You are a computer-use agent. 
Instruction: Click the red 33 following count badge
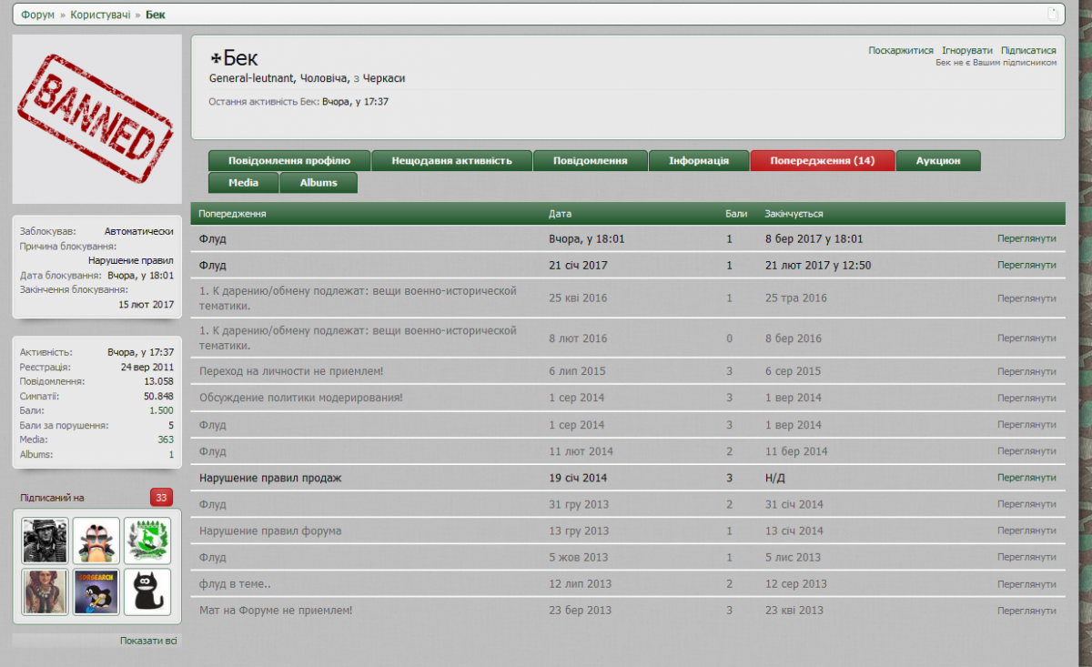pyautogui.click(x=161, y=497)
